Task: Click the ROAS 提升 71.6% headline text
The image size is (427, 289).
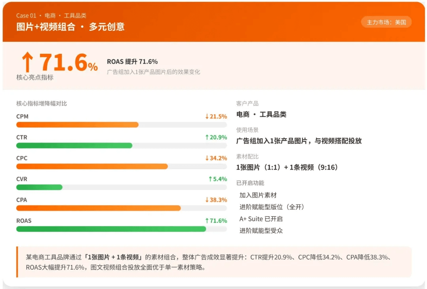Action: [132, 62]
